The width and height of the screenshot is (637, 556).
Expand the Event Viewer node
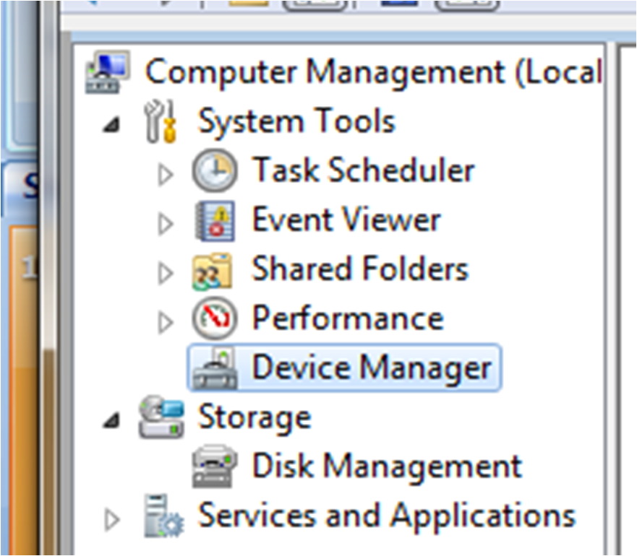(166, 224)
